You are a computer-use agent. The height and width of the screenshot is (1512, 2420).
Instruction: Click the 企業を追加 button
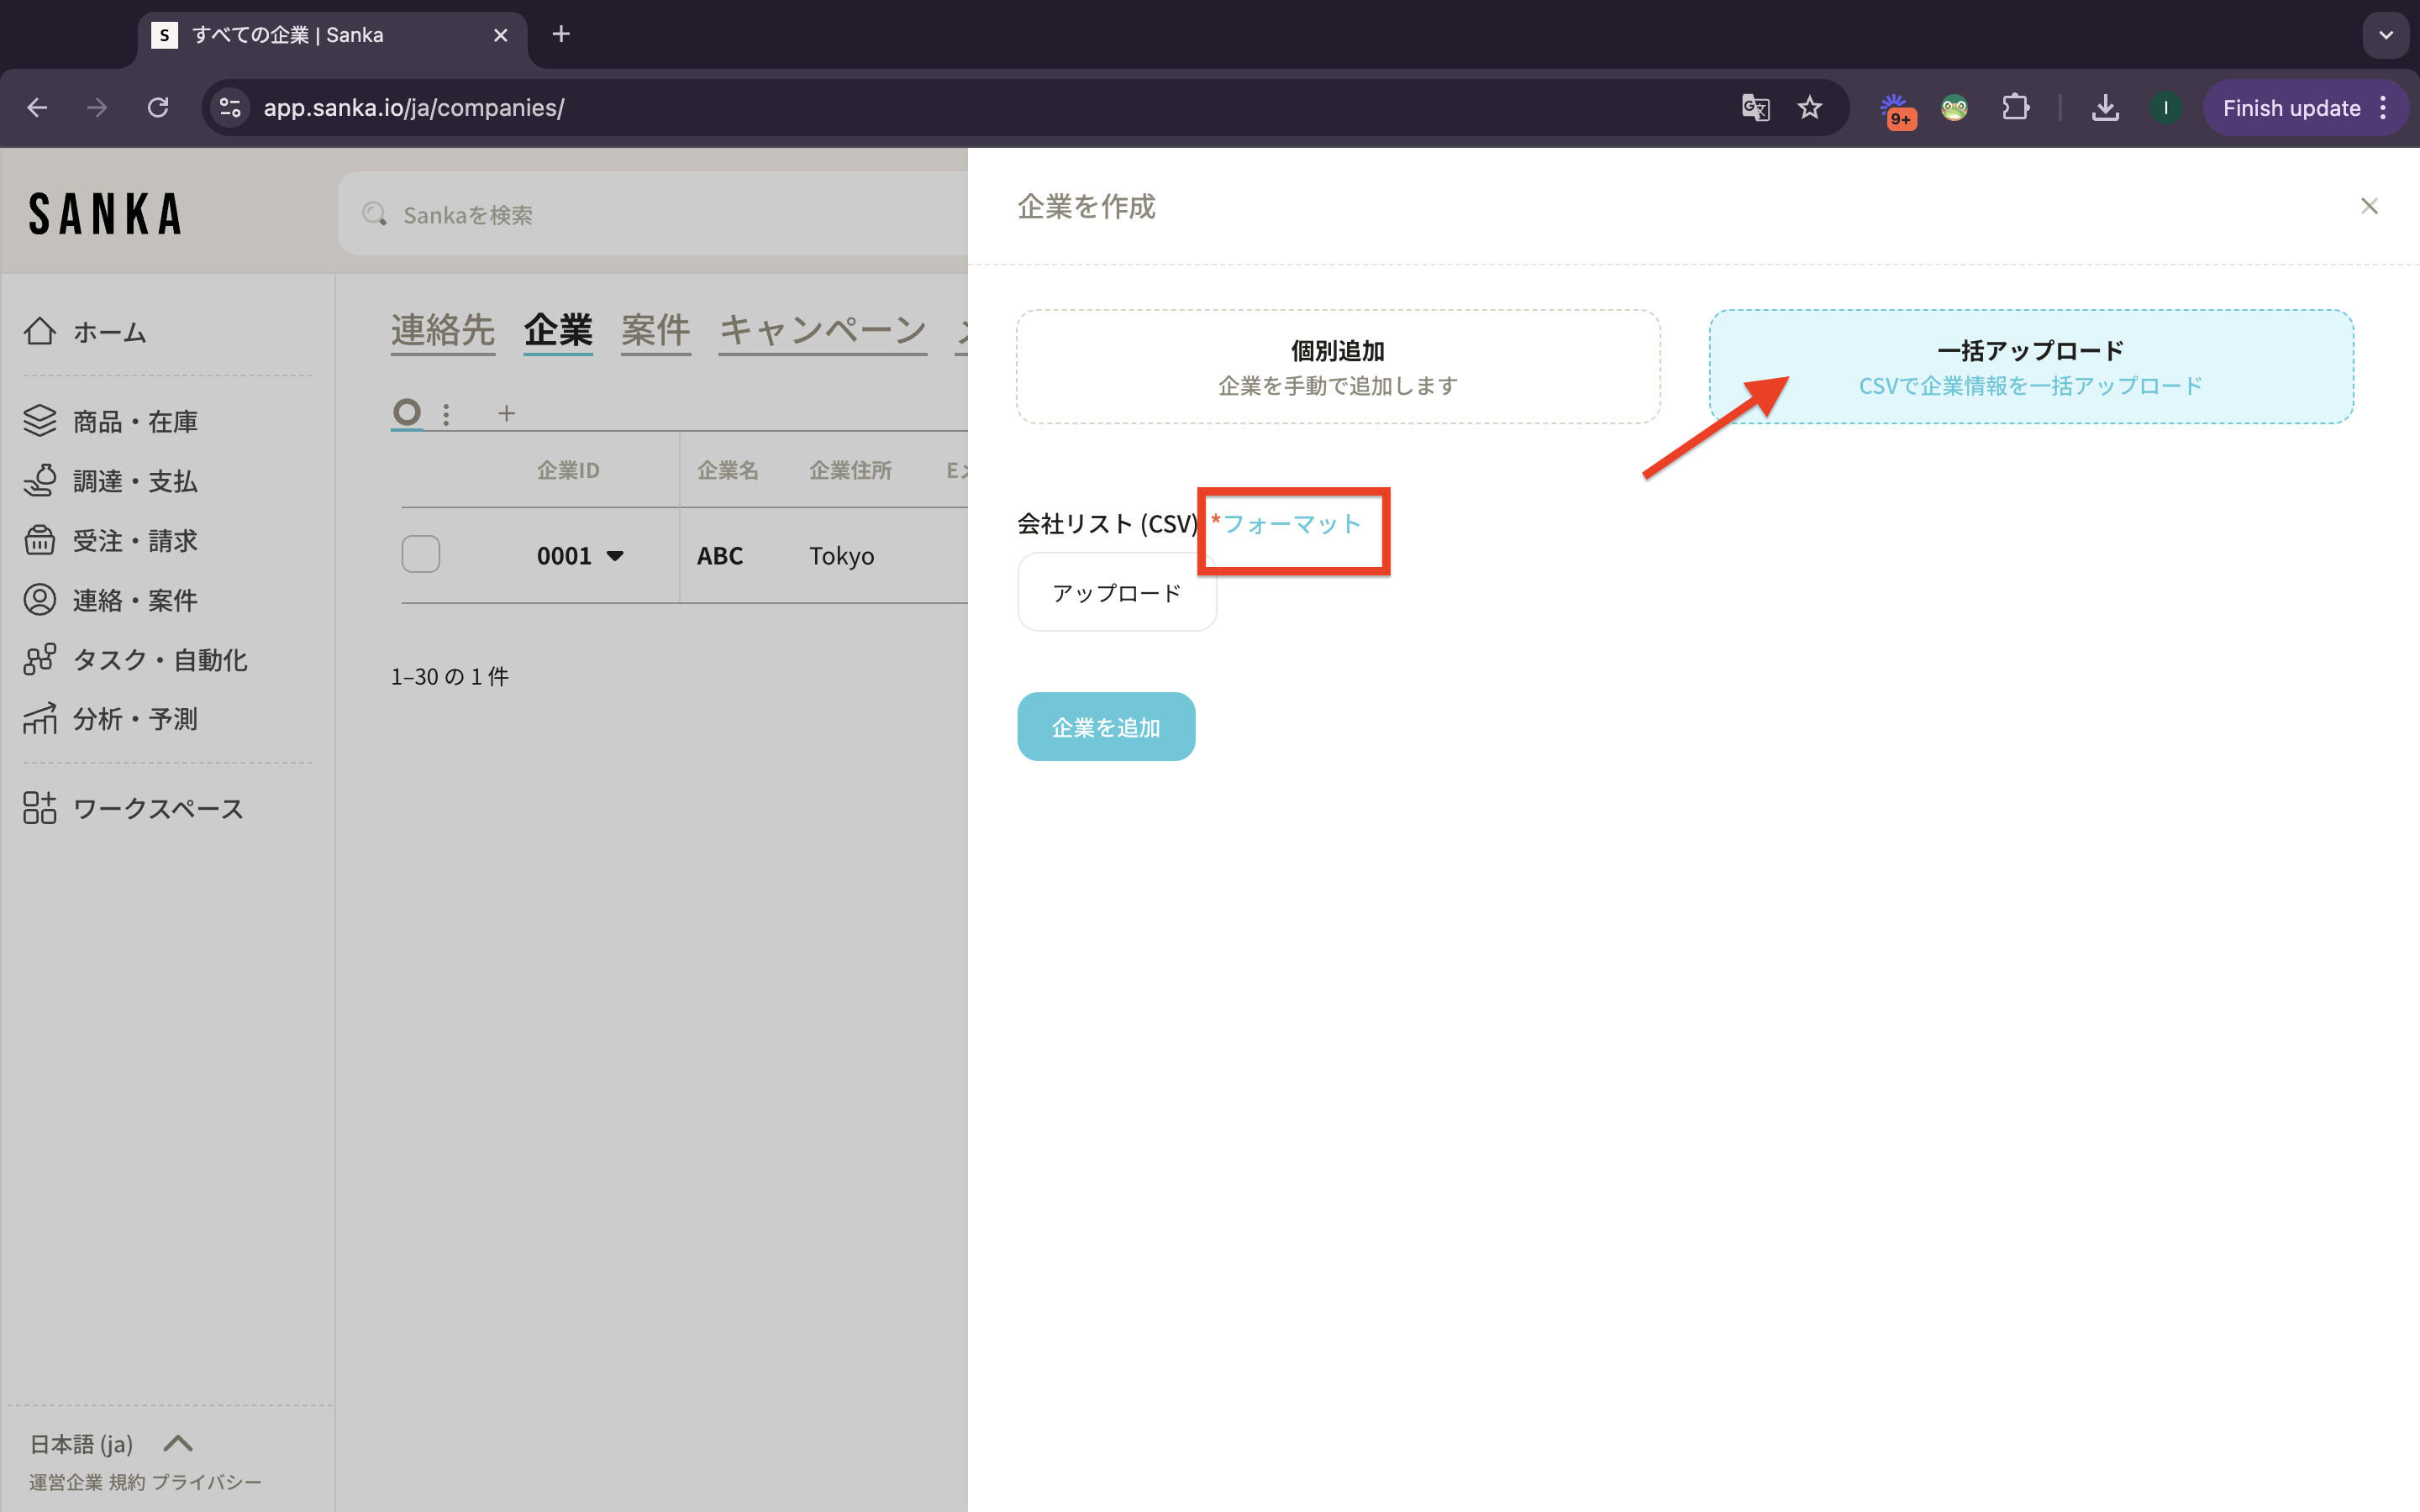(1106, 727)
